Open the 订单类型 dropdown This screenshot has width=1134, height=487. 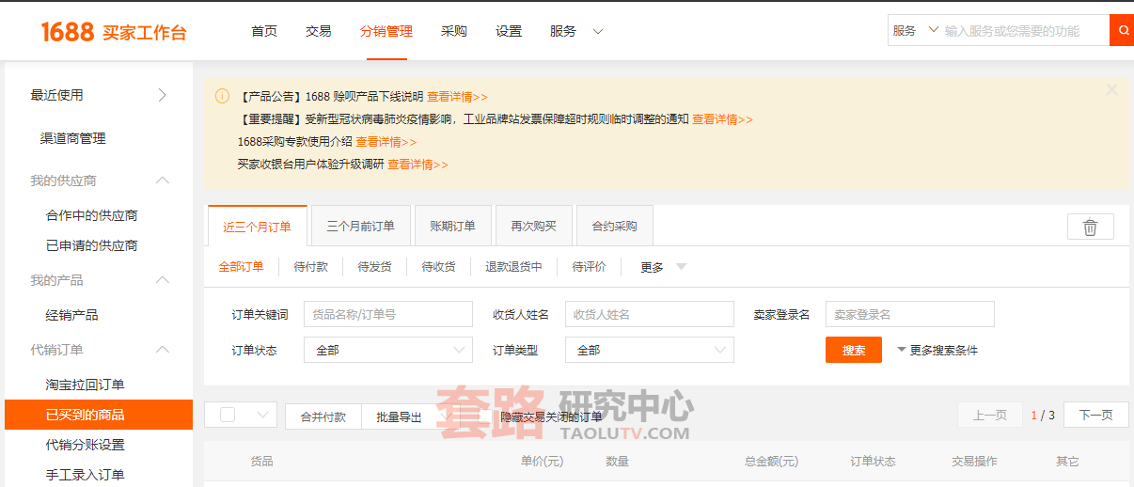(x=650, y=350)
